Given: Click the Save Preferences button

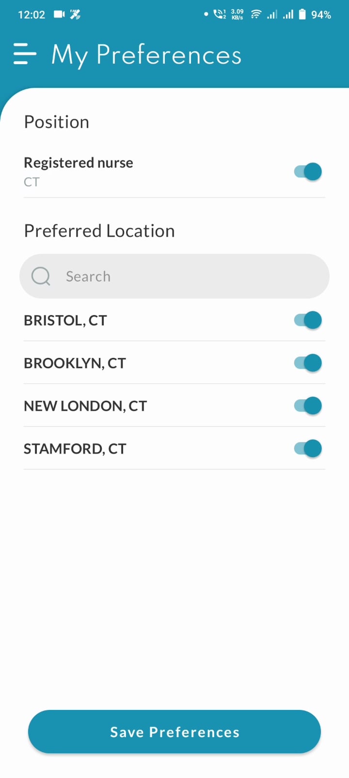Looking at the screenshot, I should point(174,732).
